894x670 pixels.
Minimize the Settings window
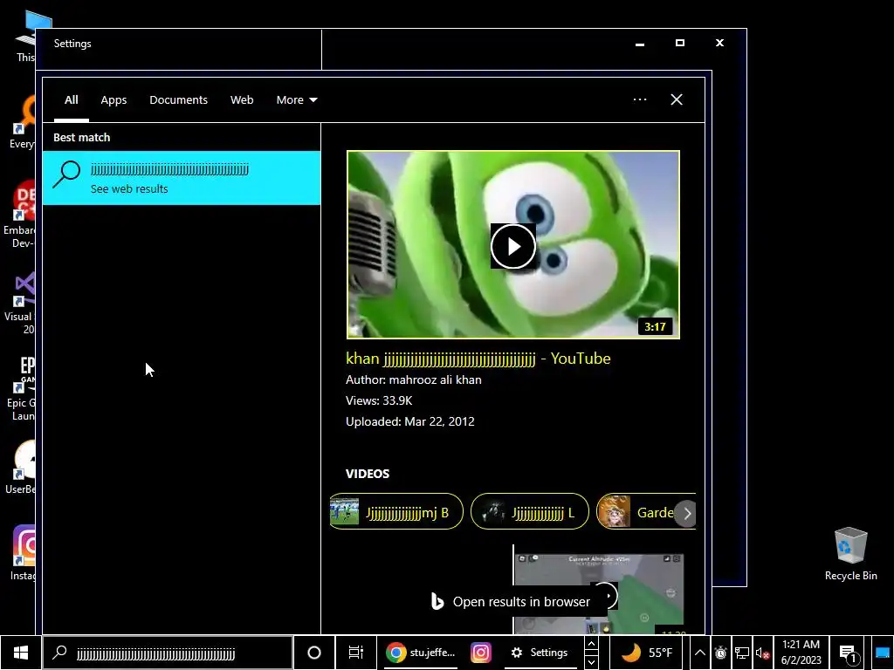pos(640,43)
